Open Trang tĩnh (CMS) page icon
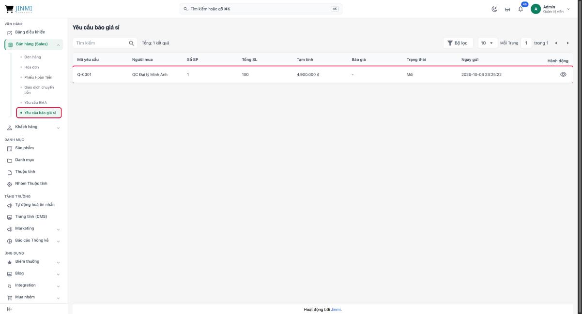The height and width of the screenshot is (314, 582). coord(9,216)
